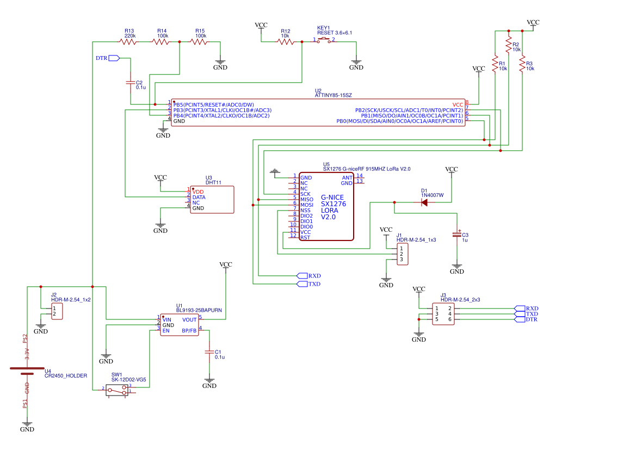Click the VOUT pin label on U1
Screen dimensions: 636x450
coord(189,320)
